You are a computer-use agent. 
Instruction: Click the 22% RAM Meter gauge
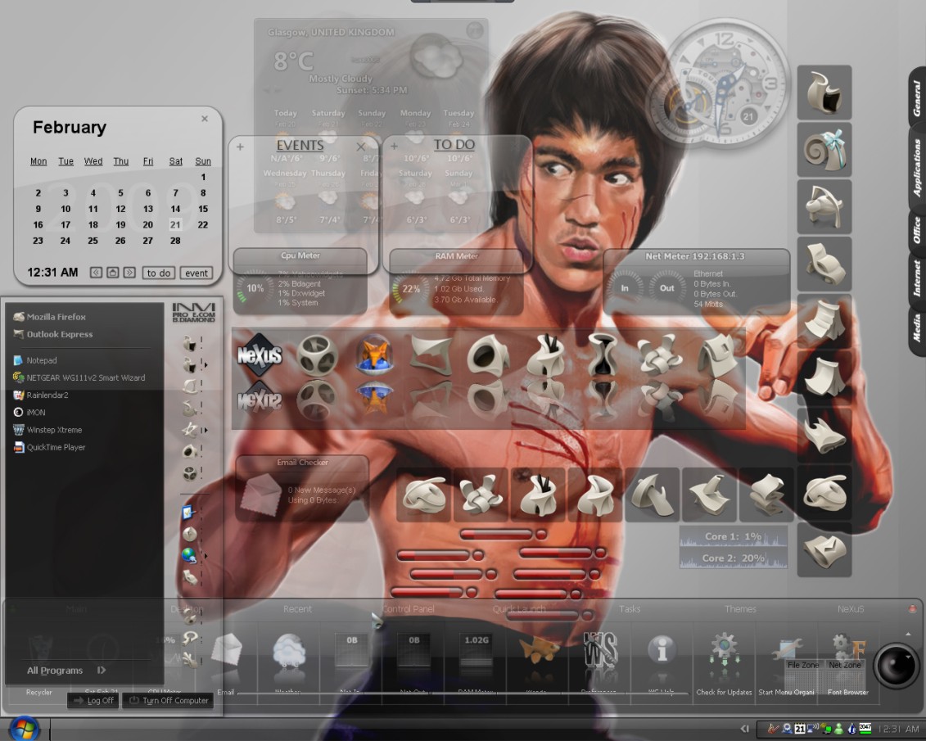click(410, 289)
